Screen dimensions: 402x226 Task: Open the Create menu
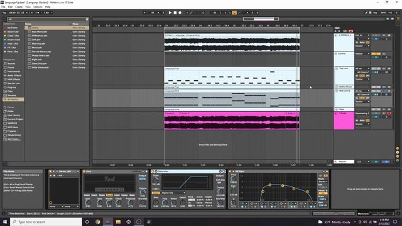[19, 7]
